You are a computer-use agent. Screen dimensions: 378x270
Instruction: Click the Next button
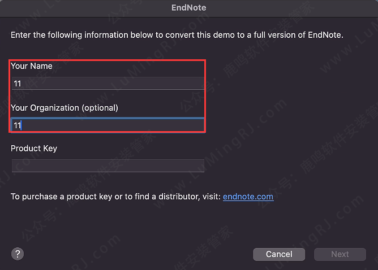[x=340, y=254]
